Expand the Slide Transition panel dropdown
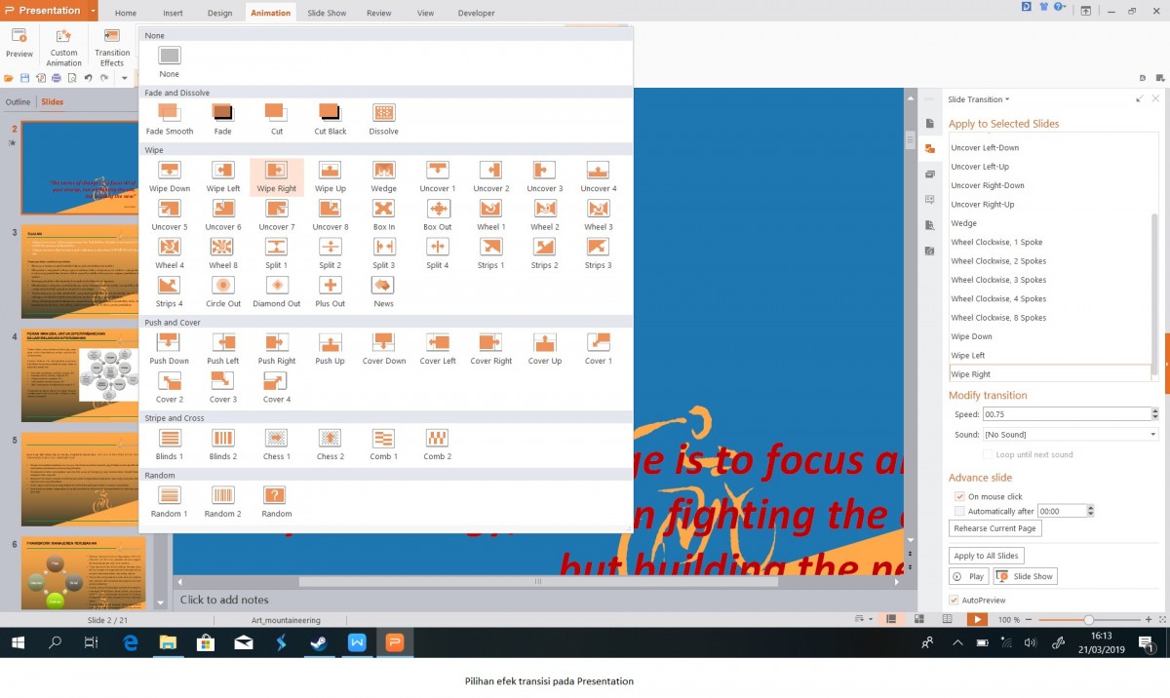 coord(1007,99)
